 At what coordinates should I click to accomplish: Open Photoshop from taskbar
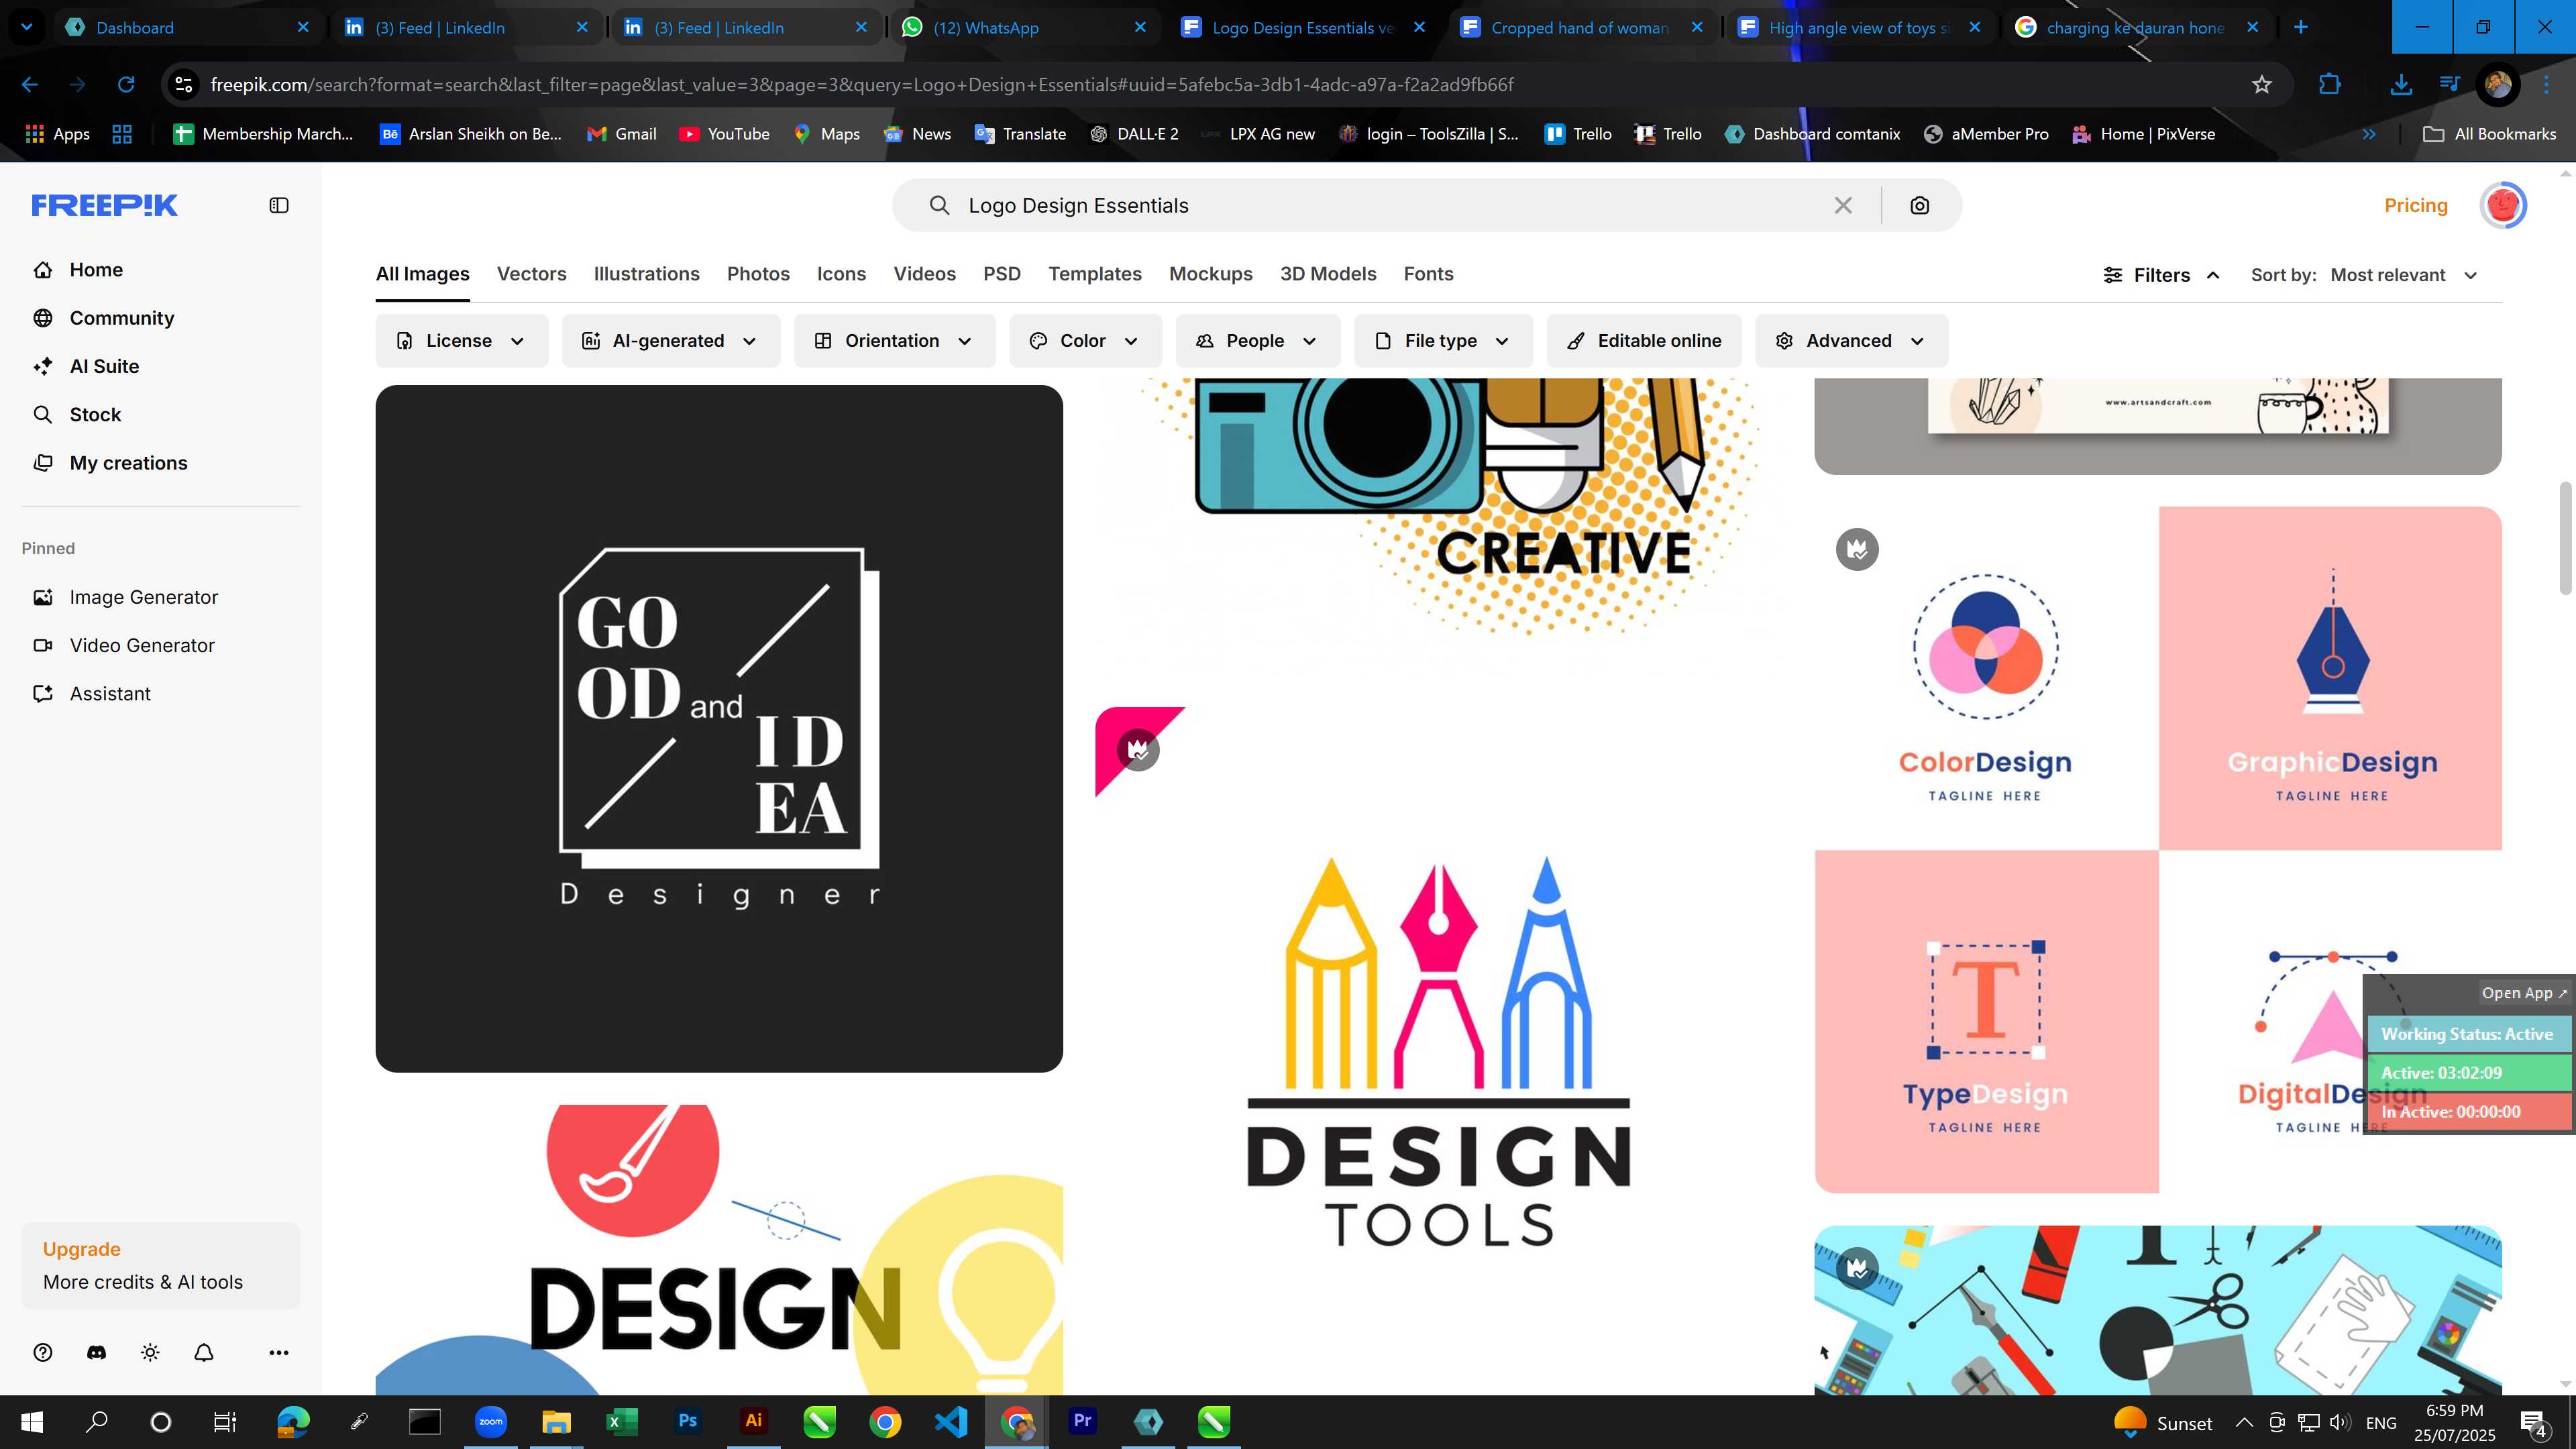tap(687, 1421)
